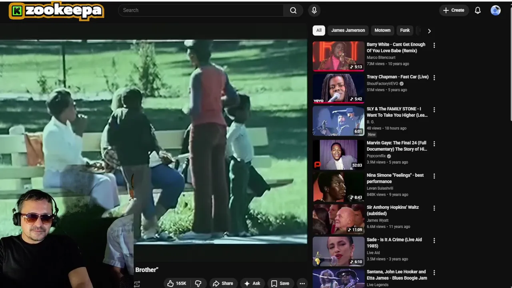The height and width of the screenshot is (288, 512).
Task: Open Marvin Gaye Final 24 thumbnail
Action: click(338, 154)
